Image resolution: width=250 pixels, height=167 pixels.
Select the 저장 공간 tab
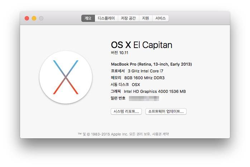[x=128, y=18]
